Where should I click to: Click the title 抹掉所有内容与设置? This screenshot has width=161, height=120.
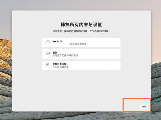pos(81,25)
